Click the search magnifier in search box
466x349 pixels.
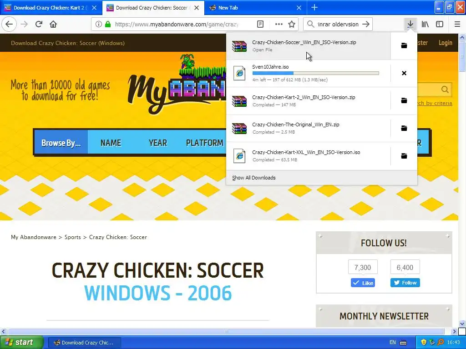click(x=310, y=25)
